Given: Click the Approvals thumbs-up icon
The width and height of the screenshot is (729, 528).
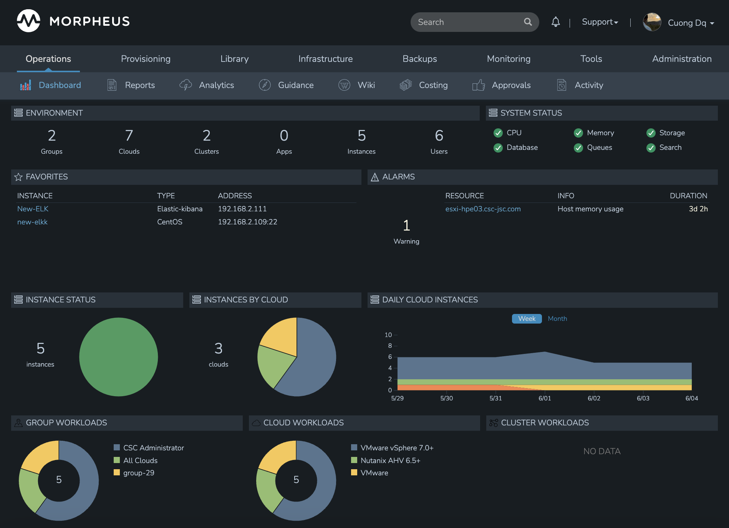Looking at the screenshot, I should (x=479, y=85).
